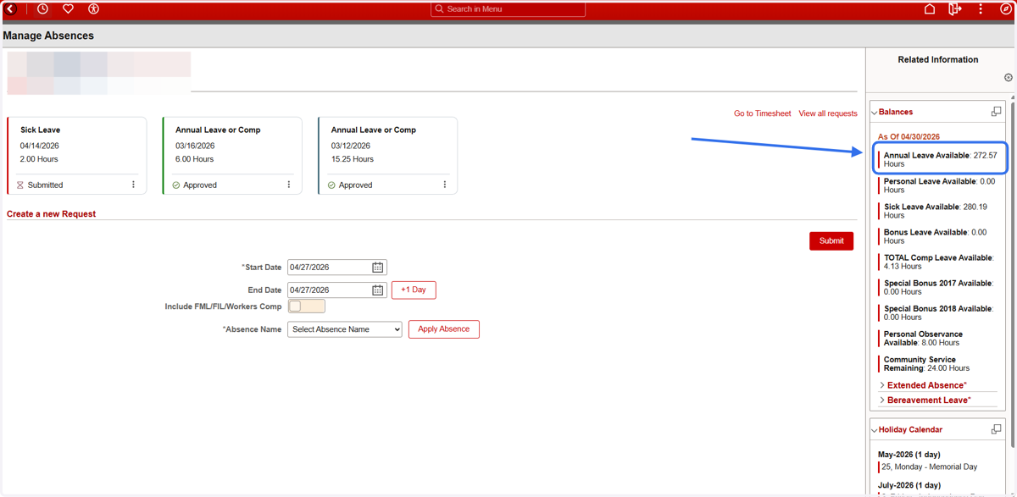The width and height of the screenshot is (1017, 497).
Task: Open header Actions three-dot menu
Action: [981, 9]
